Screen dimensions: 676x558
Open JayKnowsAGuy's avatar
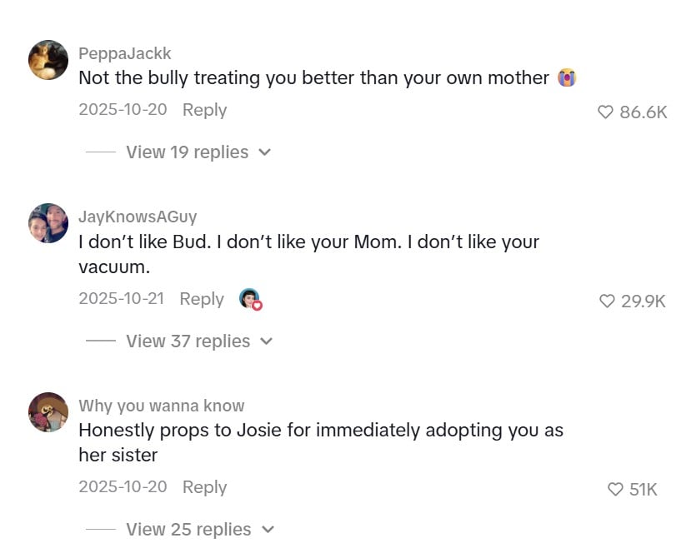point(48,223)
